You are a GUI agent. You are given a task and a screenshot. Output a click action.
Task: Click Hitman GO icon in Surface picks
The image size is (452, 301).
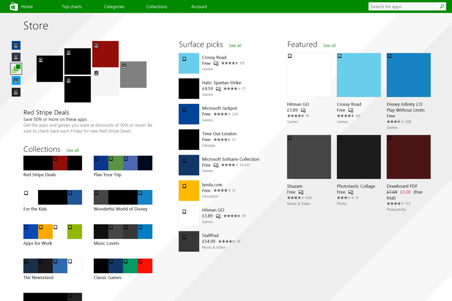[x=189, y=216]
